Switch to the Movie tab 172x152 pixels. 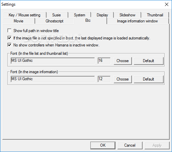tap(19, 21)
